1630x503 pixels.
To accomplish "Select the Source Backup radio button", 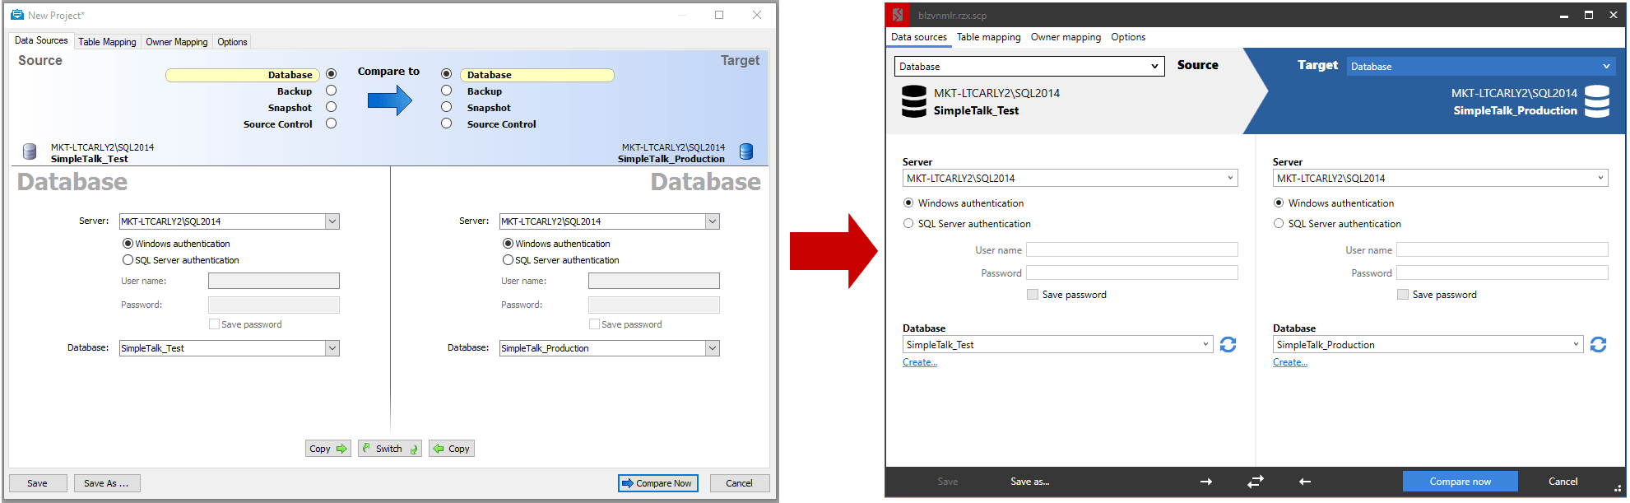I will pos(332,91).
